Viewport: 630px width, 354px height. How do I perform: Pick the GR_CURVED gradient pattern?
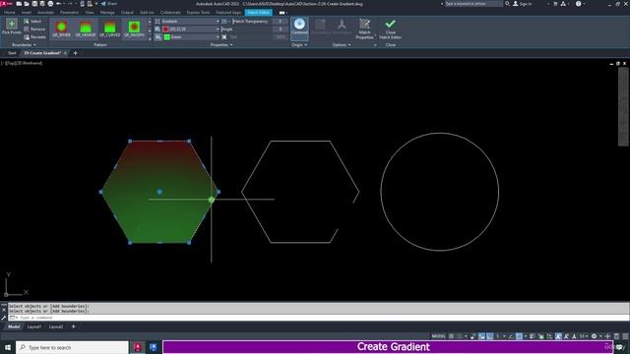tap(109, 29)
